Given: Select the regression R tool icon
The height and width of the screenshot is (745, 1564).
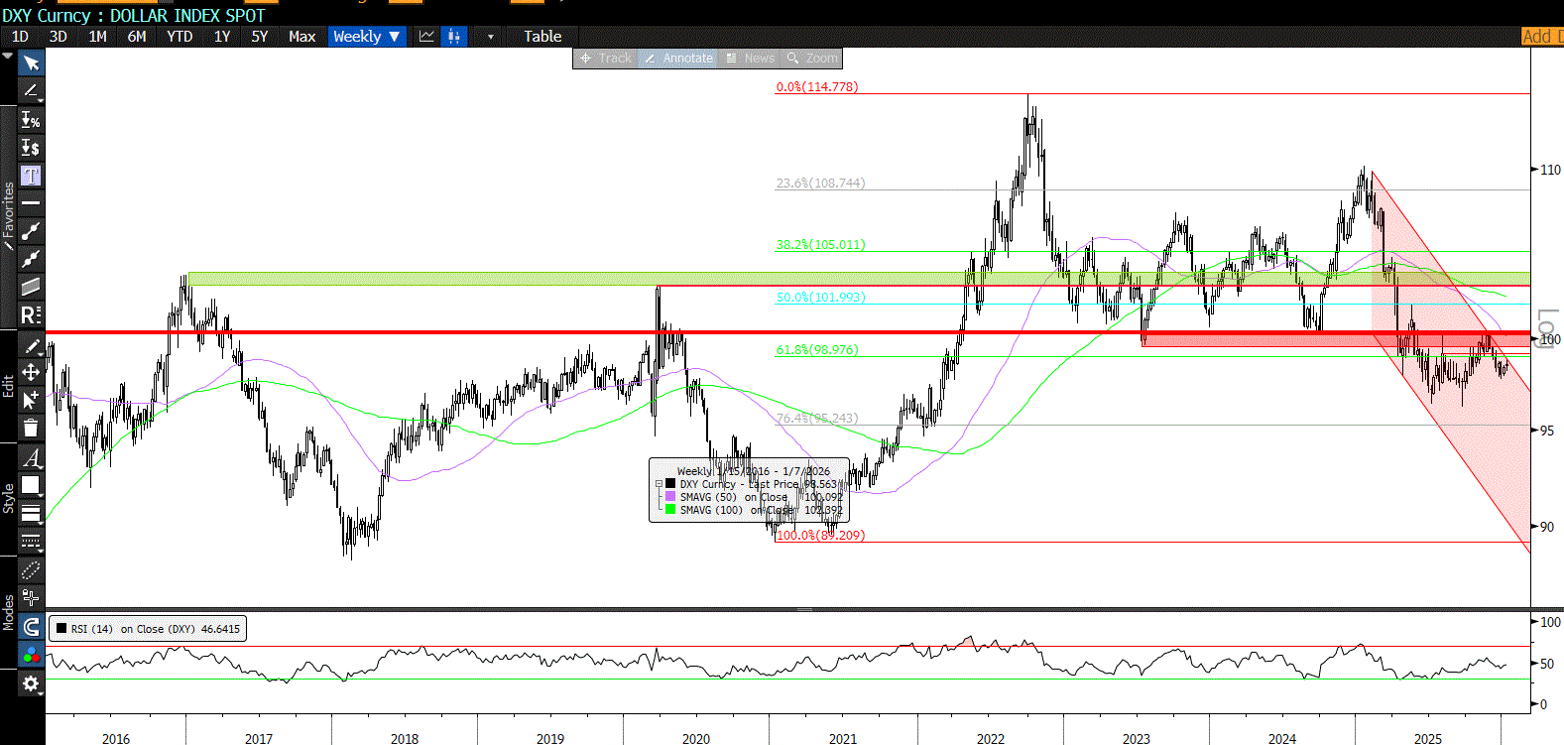Looking at the screenshot, I should (31, 315).
